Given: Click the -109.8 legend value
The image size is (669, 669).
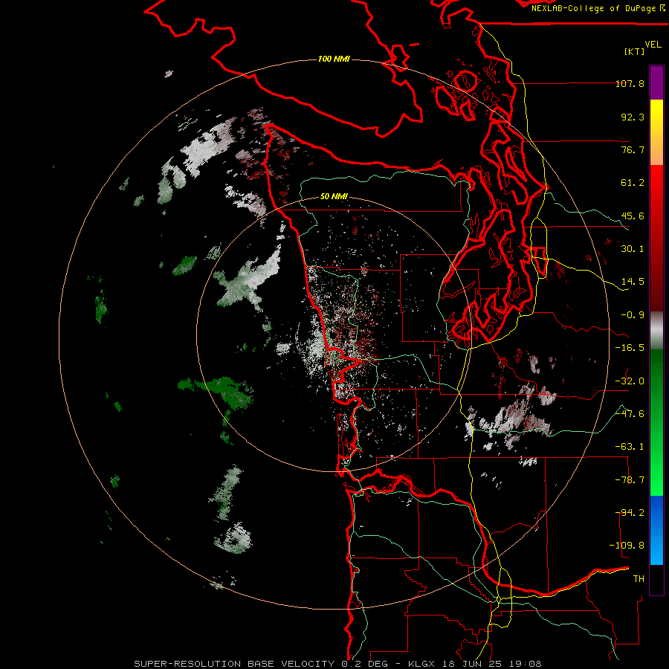Looking at the screenshot, I should [627, 546].
